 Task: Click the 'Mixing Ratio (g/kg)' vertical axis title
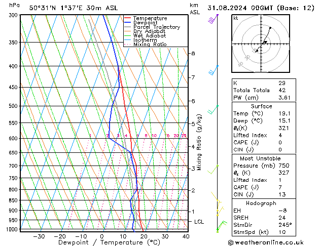[x=199, y=142]
